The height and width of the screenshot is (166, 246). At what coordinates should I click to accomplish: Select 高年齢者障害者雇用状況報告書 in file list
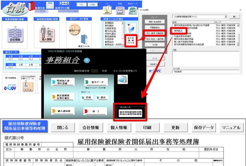click(189, 45)
